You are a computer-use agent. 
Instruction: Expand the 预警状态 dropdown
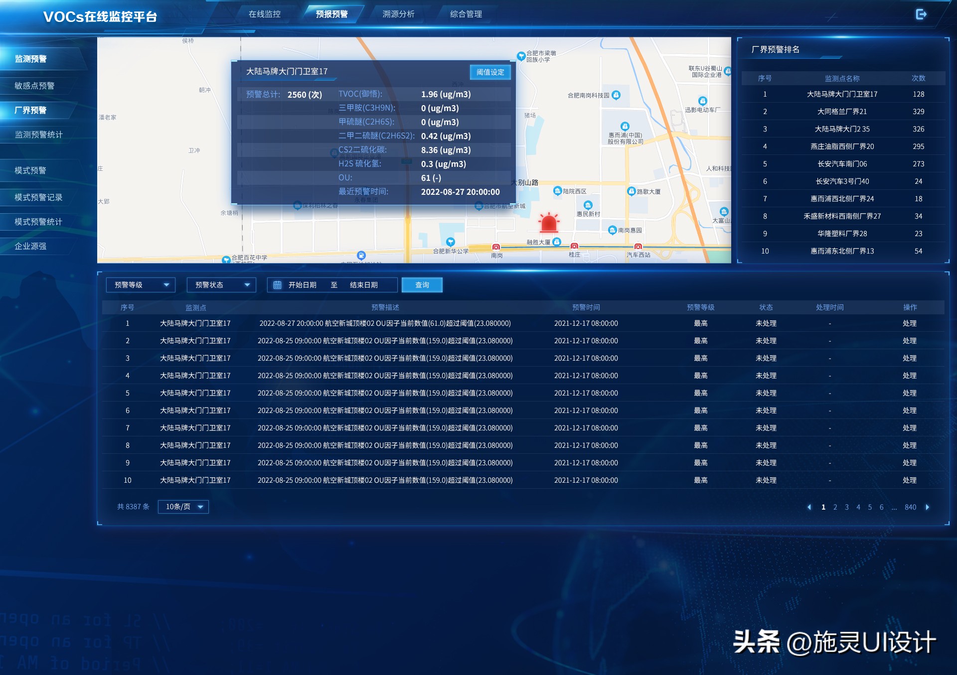(x=221, y=284)
